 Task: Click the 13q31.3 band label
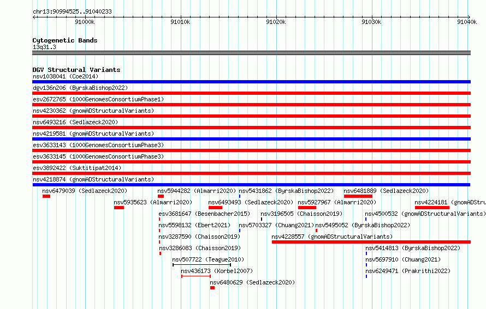[44, 47]
